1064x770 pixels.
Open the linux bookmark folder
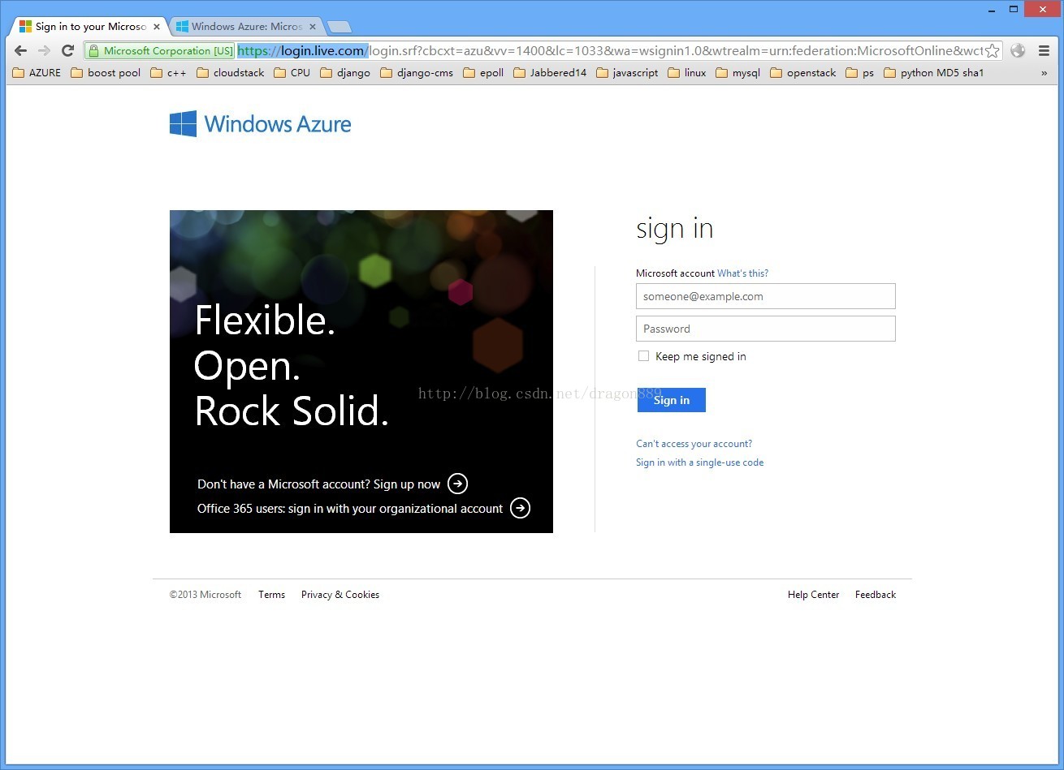[687, 73]
